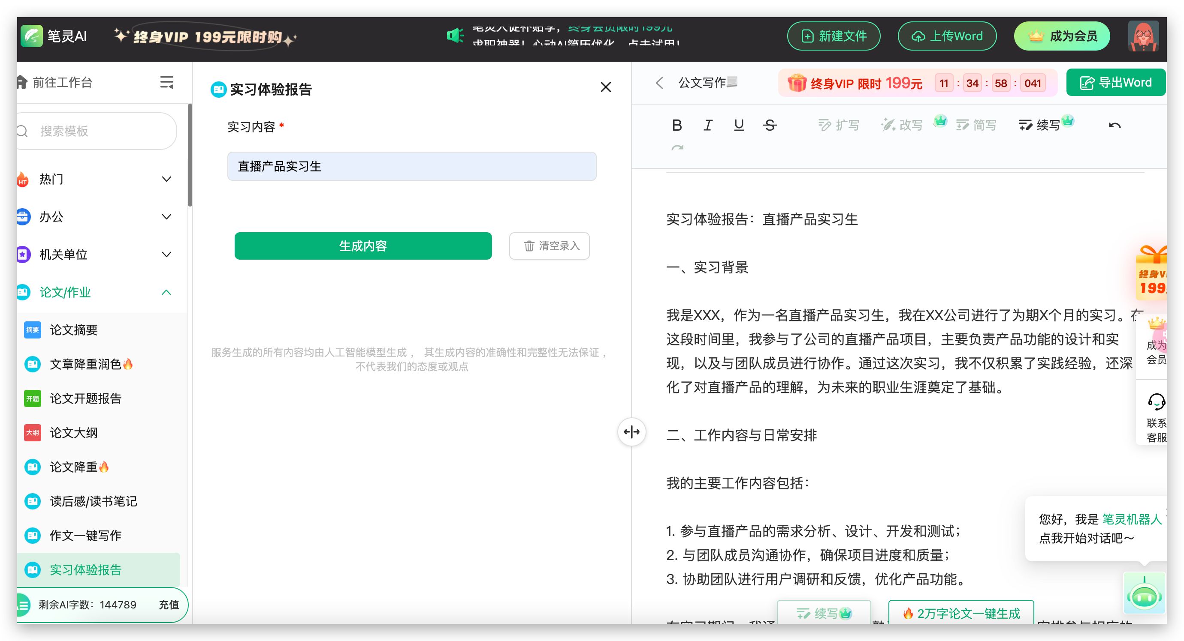Open the user avatar menu

point(1143,36)
